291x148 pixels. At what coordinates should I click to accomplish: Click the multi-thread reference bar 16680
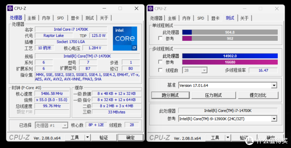tap(230, 62)
